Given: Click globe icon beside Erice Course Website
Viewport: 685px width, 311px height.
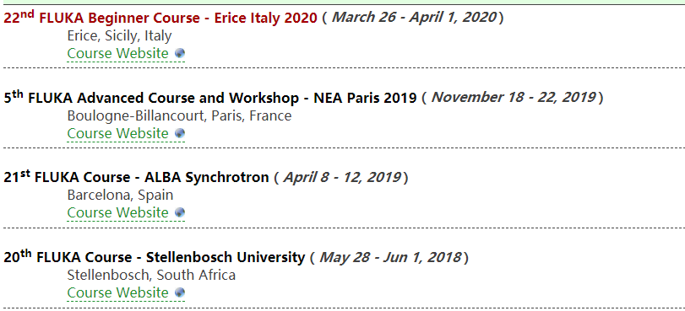Looking at the screenshot, I should [180, 53].
